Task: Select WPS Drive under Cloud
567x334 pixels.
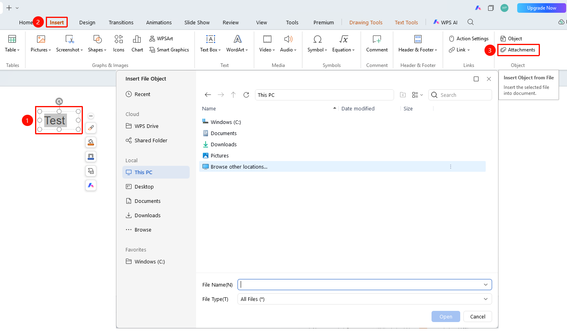Action: click(142, 126)
